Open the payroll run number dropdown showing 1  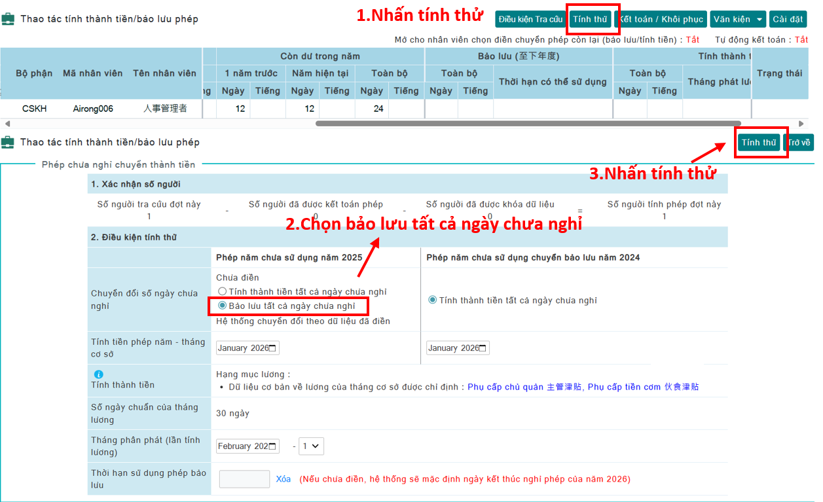click(x=311, y=446)
